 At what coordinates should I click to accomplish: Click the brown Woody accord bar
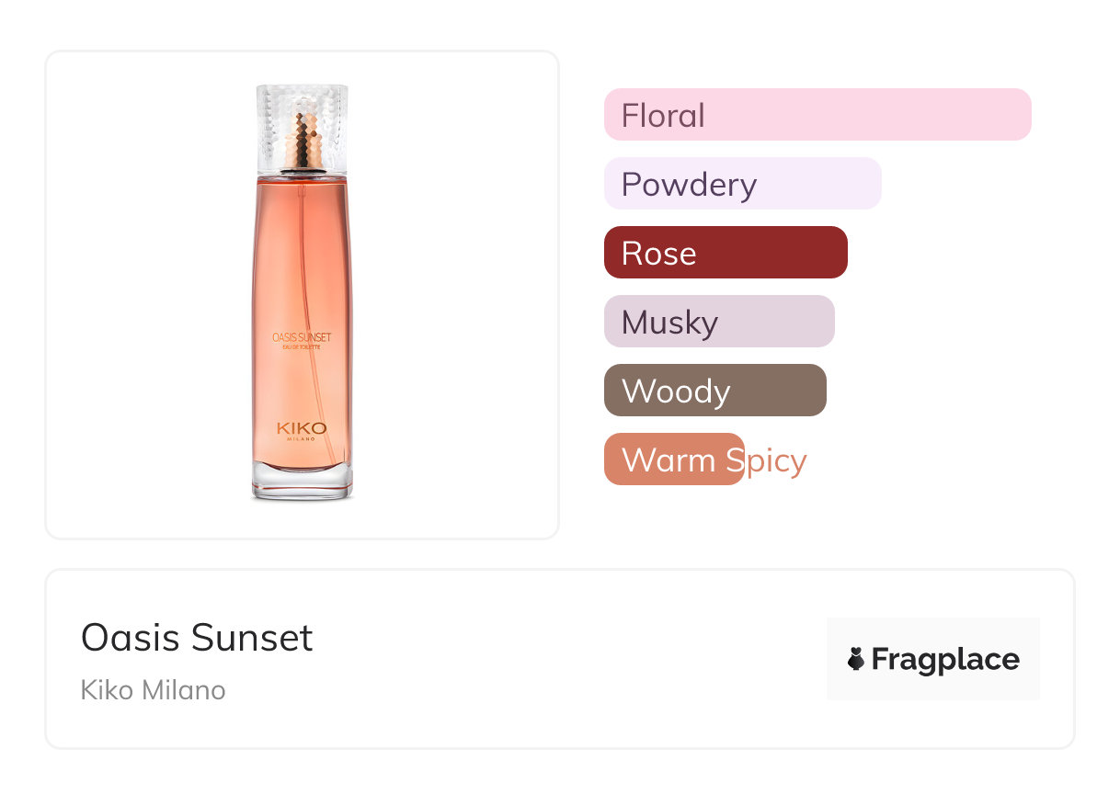pyautogui.click(x=714, y=391)
